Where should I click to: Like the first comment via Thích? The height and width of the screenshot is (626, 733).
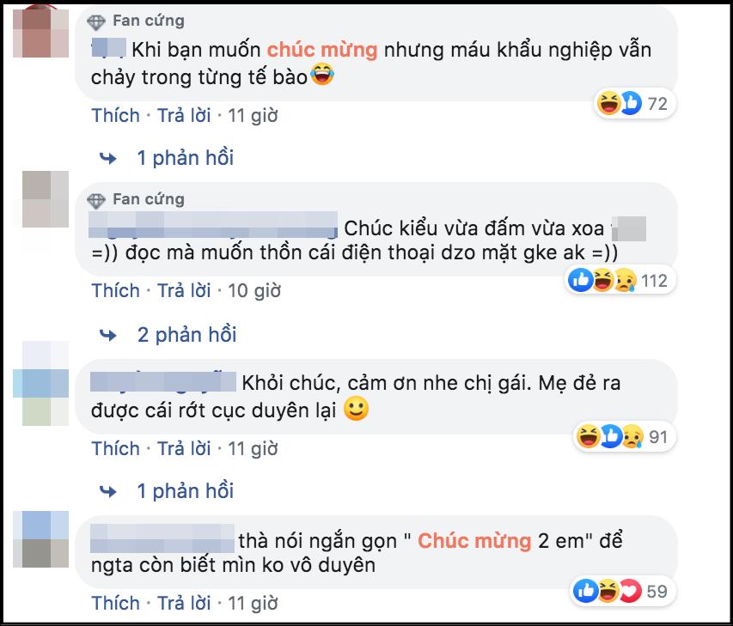pyautogui.click(x=116, y=115)
